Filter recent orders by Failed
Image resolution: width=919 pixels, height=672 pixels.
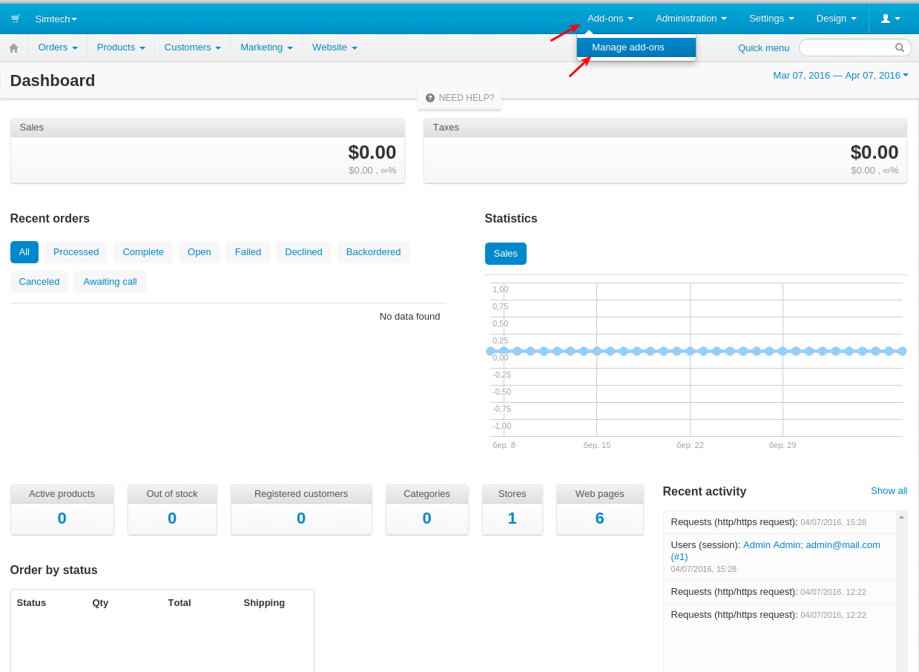click(248, 252)
